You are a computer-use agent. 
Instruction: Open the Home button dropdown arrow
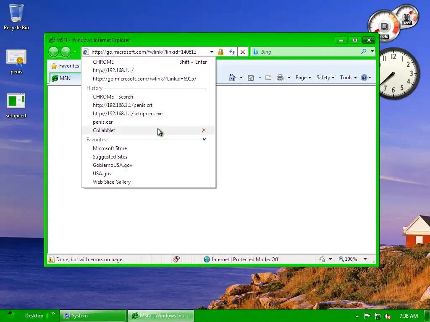pyautogui.click(x=241, y=78)
